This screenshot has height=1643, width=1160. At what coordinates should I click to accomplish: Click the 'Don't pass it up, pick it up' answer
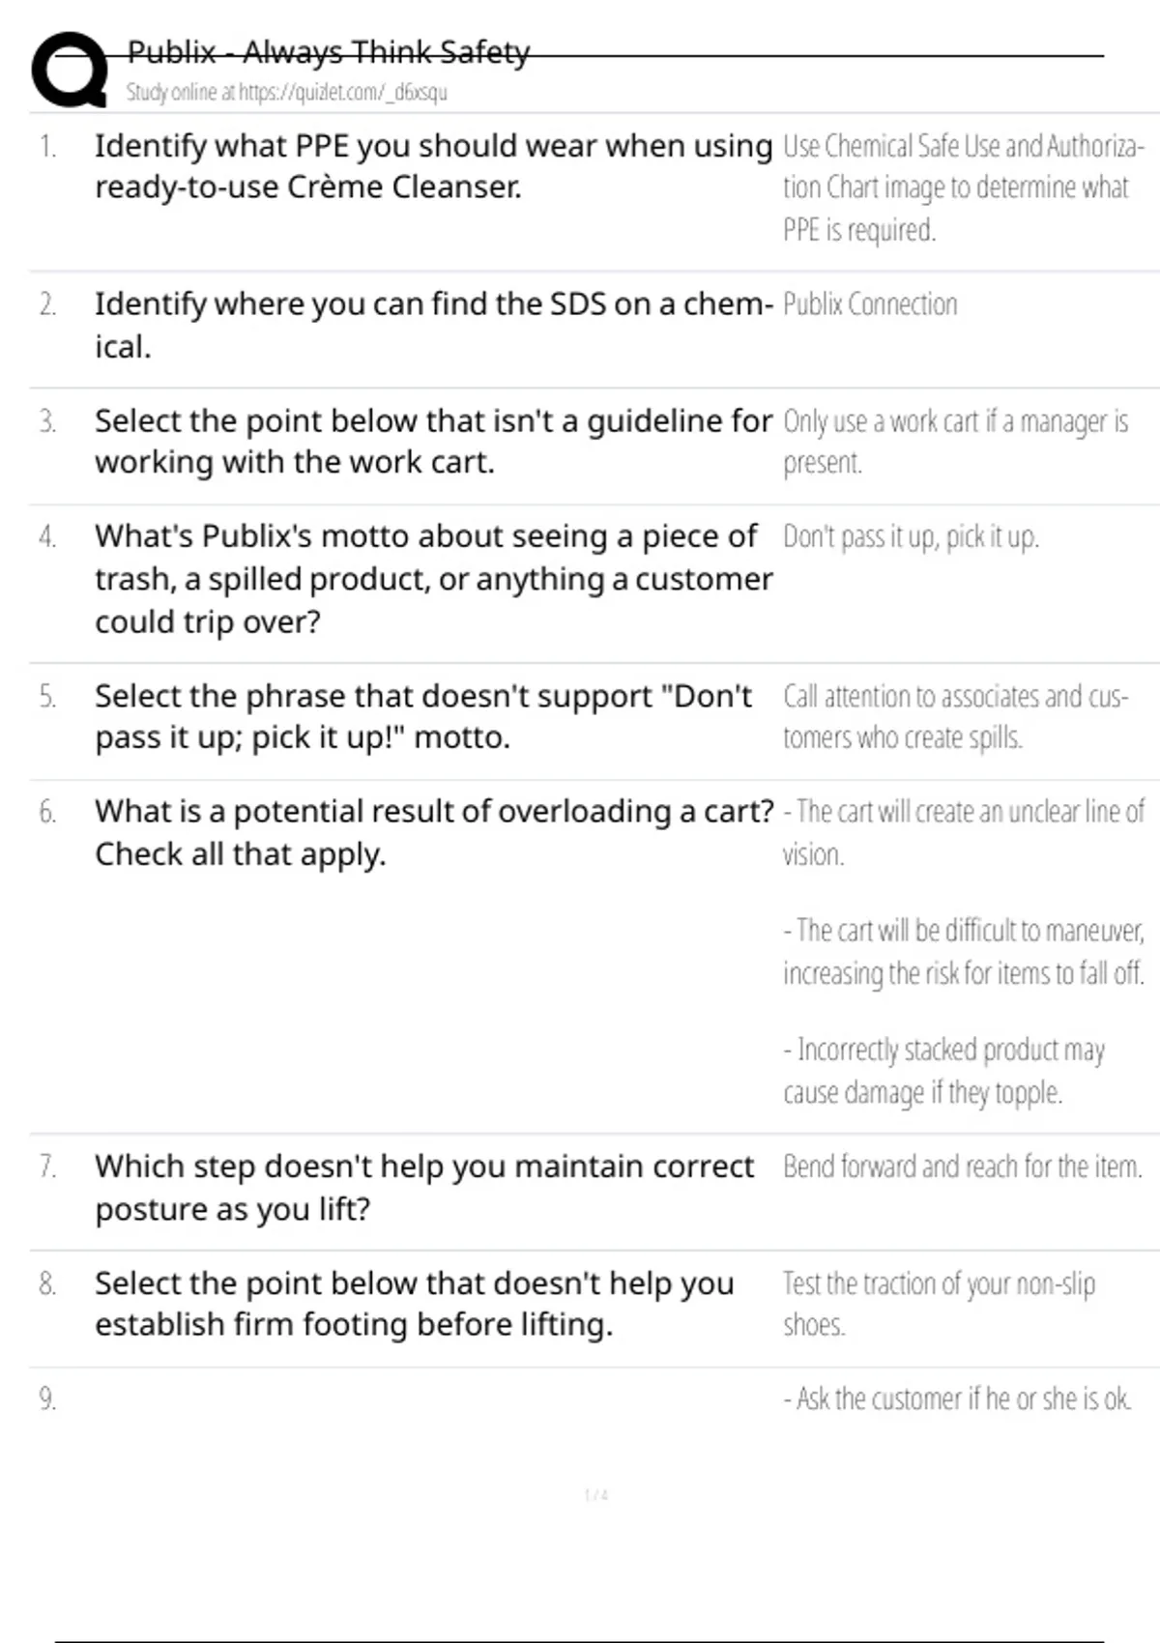[x=911, y=536]
